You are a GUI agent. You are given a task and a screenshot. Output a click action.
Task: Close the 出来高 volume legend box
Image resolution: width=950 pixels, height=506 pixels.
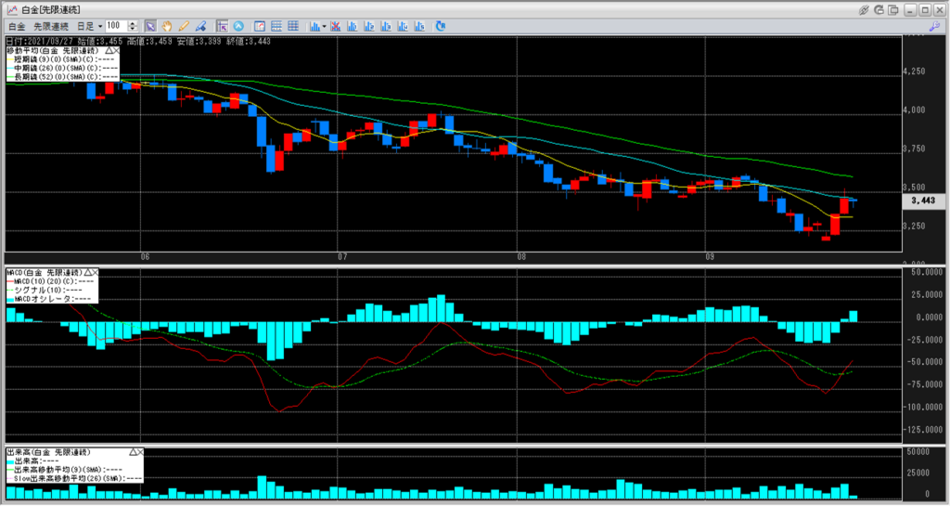point(139,451)
